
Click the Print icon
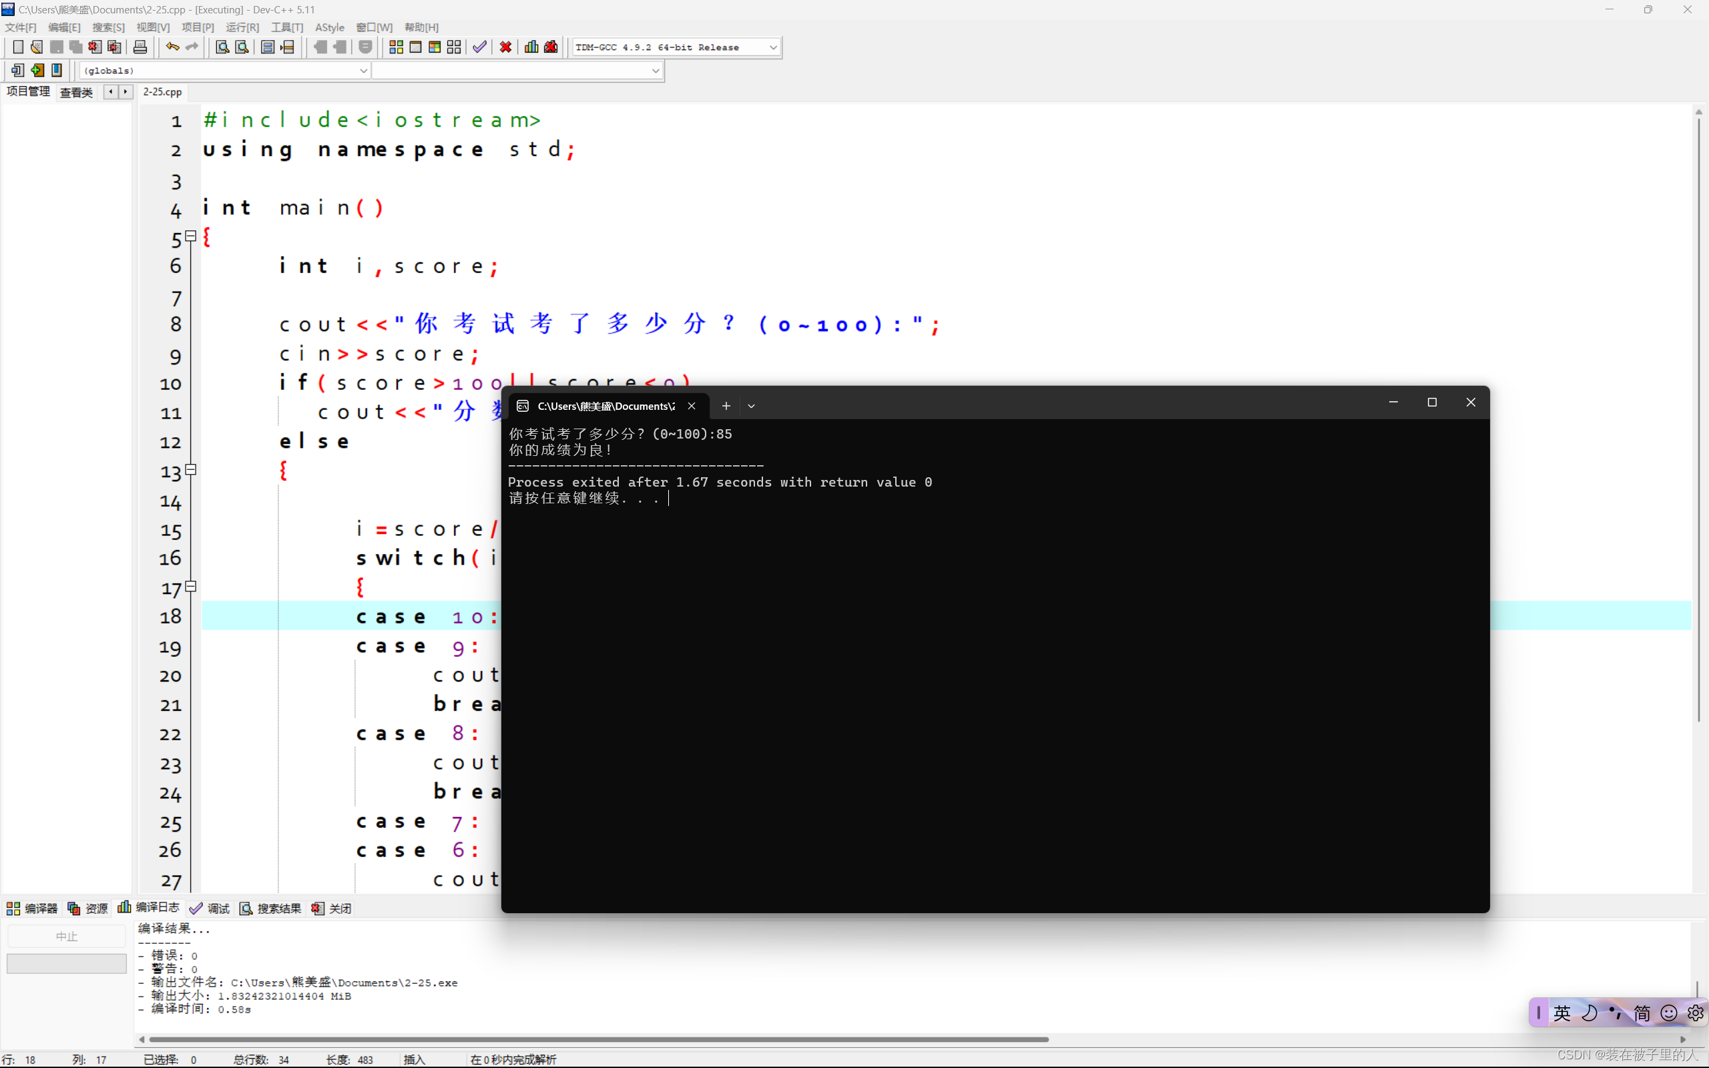tap(140, 47)
